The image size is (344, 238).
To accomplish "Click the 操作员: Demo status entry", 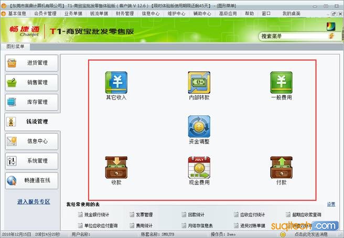I will coord(223,234).
